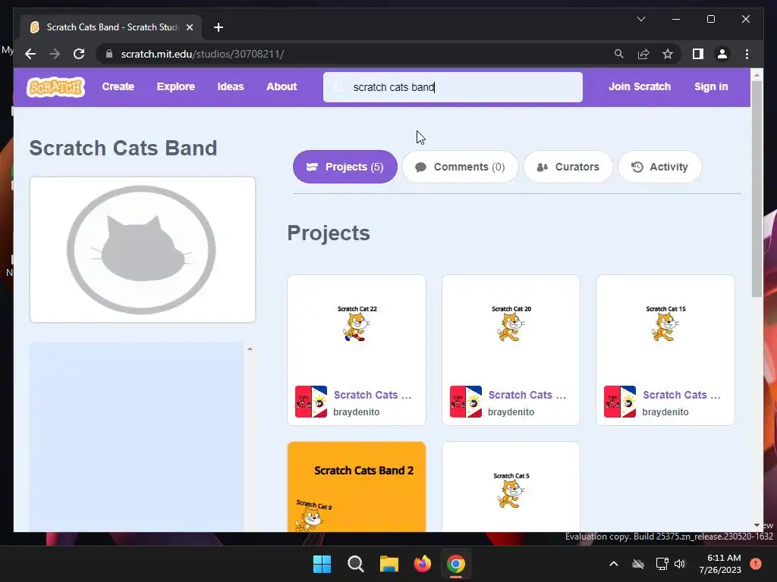Click the zoom magnifier icon in address bar
The height and width of the screenshot is (582, 777).
[618, 54]
